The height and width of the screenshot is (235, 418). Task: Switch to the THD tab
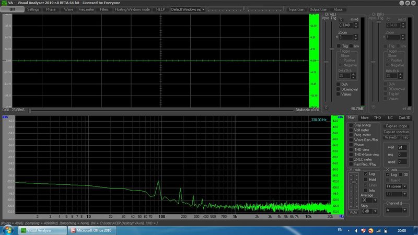tap(377, 118)
